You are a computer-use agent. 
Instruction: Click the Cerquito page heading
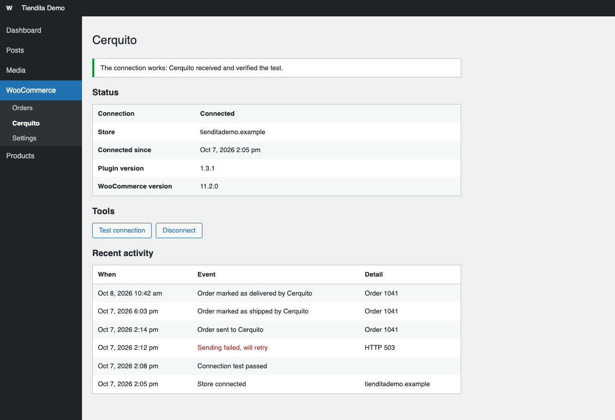(114, 40)
